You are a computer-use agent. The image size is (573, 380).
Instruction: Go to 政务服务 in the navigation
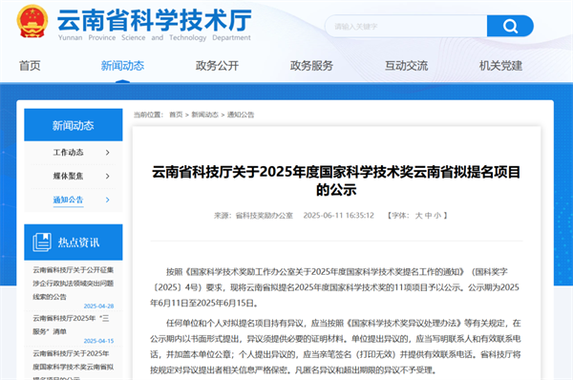pos(311,66)
